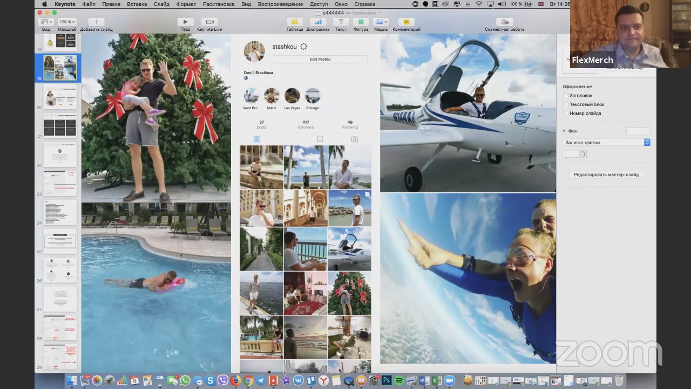Image resolution: width=691 pixels, height=389 pixels.
Task: Open the Расстановка menu
Action: pyautogui.click(x=219, y=4)
